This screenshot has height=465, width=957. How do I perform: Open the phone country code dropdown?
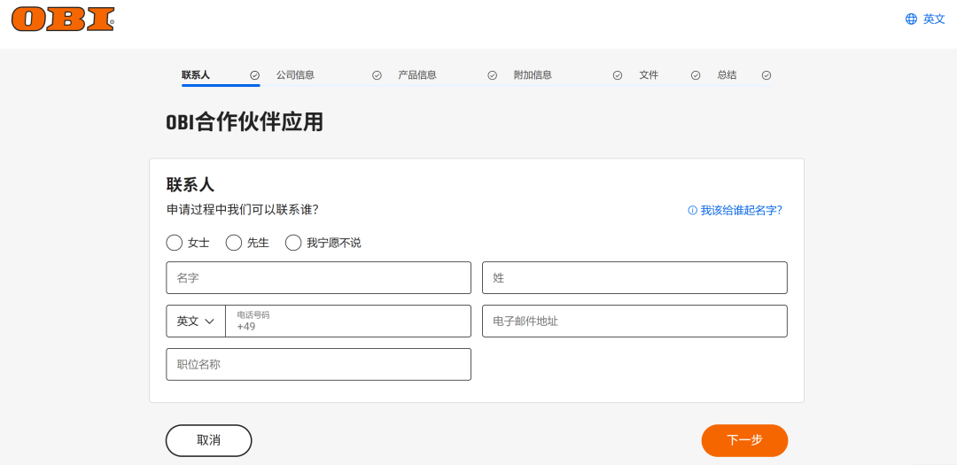[196, 322]
